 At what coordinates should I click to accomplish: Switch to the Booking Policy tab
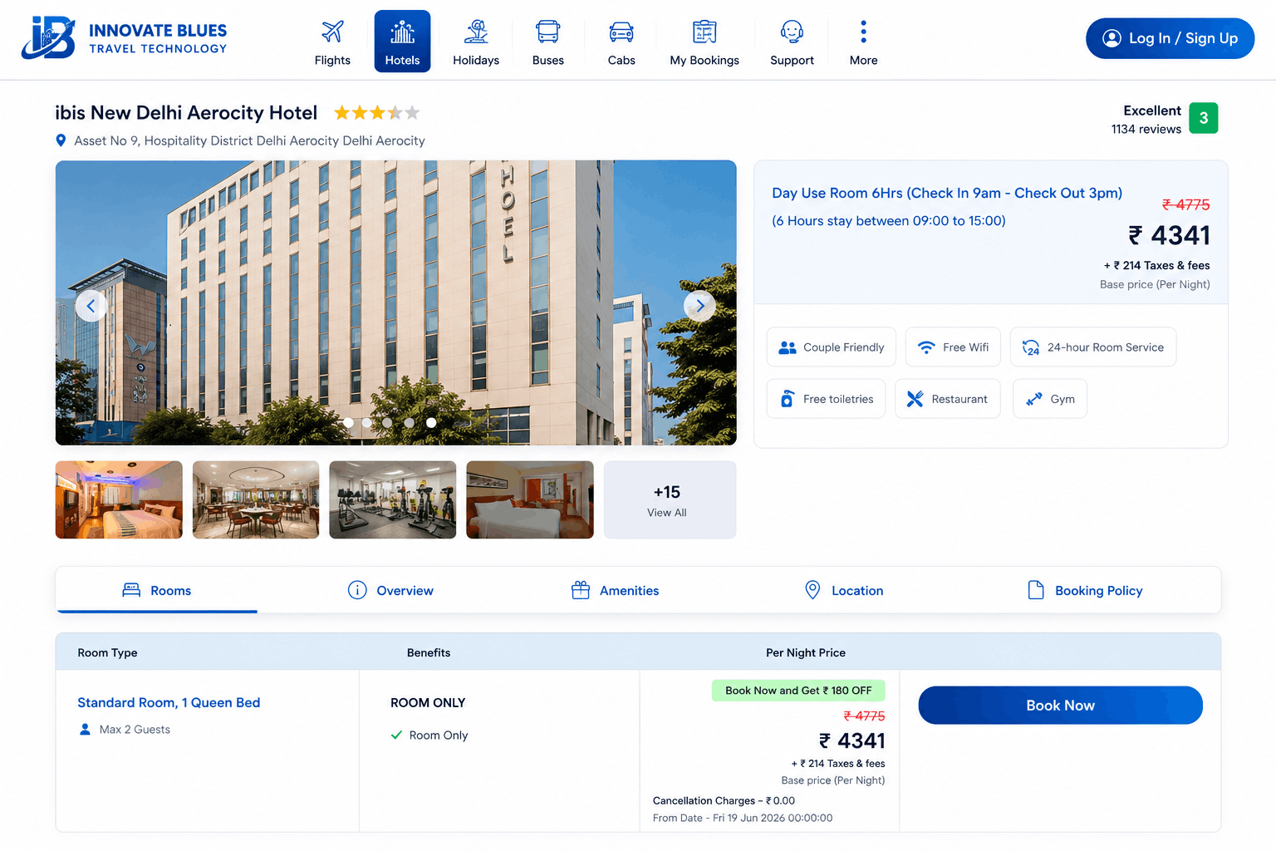point(1085,590)
